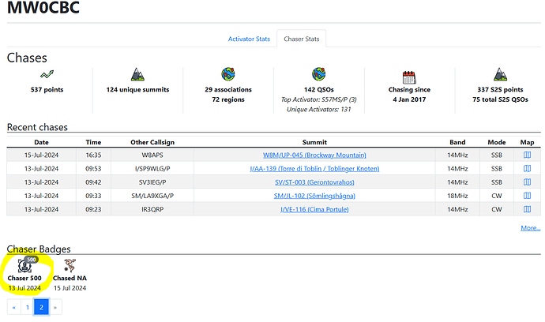Viewport: 545px width, 322px height.
Task: Open map icon for SM/LA9XGA/P chase
Action: tap(527, 196)
